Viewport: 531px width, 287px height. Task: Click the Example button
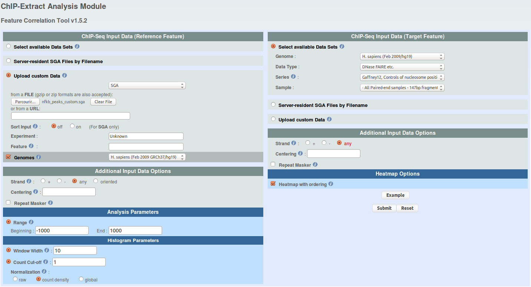(395, 195)
